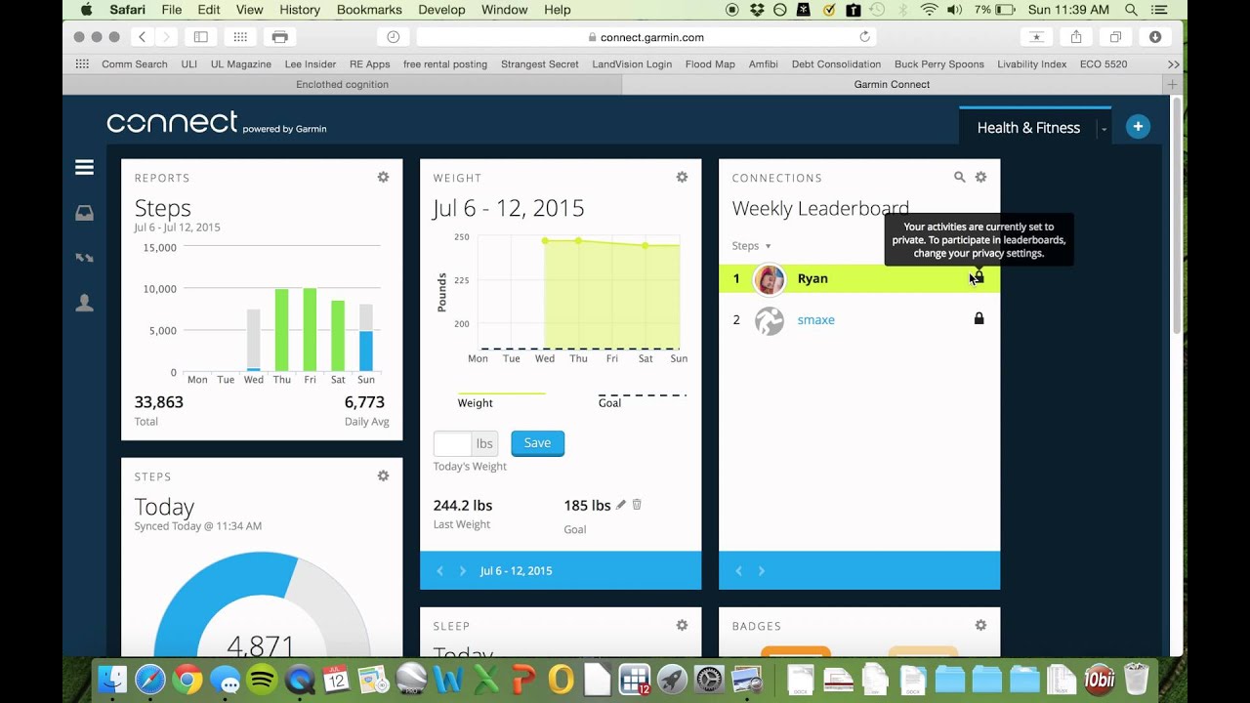Show hidden bookmarks with the overflow chevron
The height and width of the screenshot is (703, 1250).
tap(1173, 64)
